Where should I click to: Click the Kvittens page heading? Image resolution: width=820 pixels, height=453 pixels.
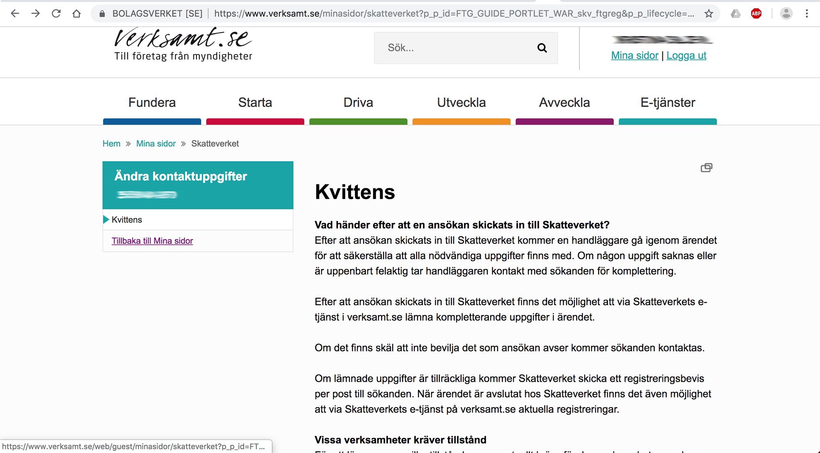click(355, 192)
